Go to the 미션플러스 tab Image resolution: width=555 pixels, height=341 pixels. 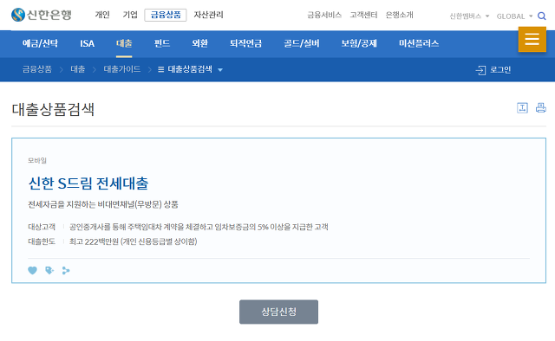click(x=419, y=43)
